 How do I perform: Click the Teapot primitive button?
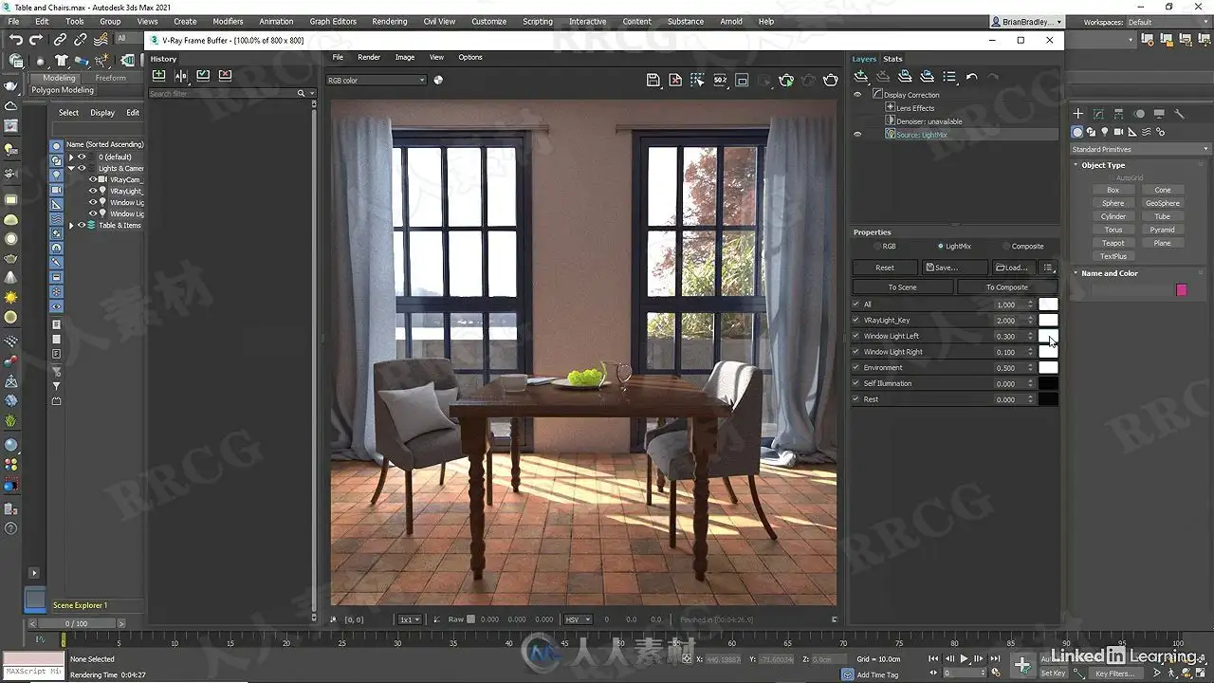tap(1113, 243)
